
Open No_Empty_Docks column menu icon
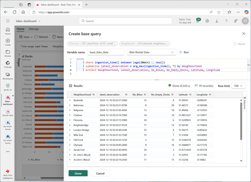coord(172,94)
